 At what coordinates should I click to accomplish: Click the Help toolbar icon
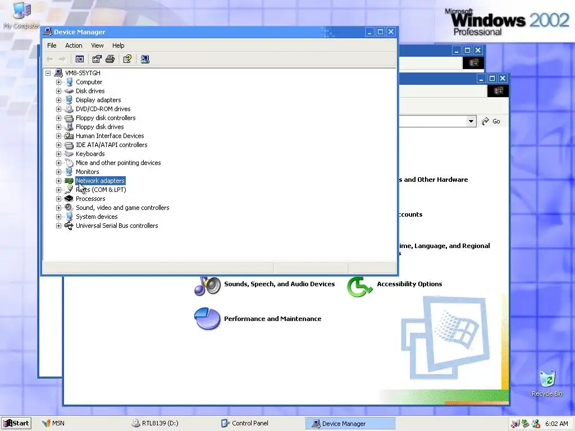[127, 59]
